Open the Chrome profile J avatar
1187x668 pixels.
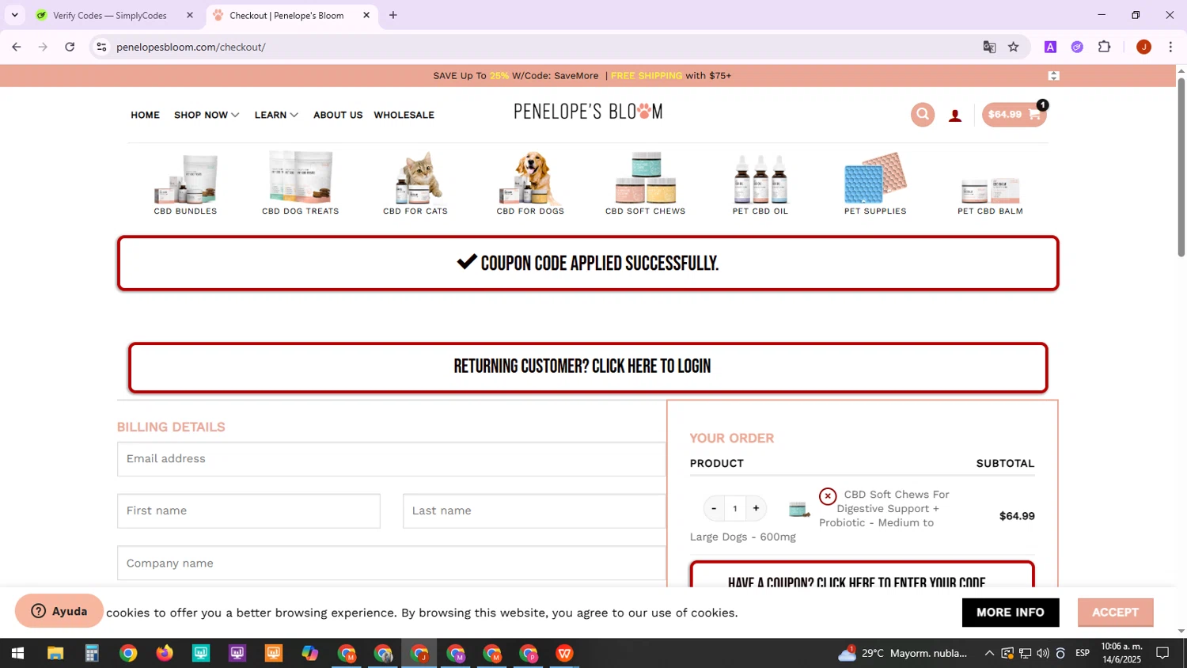point(1143,47)
